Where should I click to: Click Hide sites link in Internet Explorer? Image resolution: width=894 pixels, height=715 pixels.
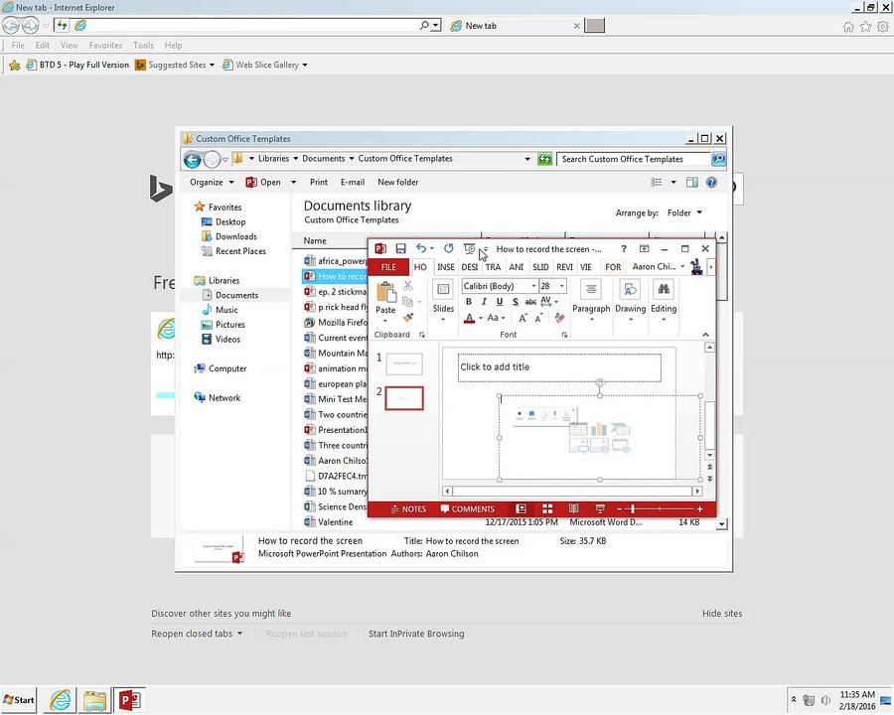click(x=722, y=614)
